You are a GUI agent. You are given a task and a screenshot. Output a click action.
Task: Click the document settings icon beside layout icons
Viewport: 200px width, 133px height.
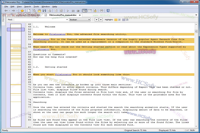(95, 11)
